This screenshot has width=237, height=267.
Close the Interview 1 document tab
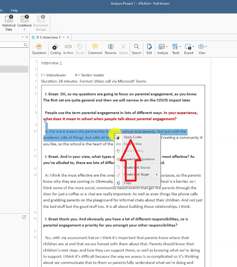tap(68, 37)
